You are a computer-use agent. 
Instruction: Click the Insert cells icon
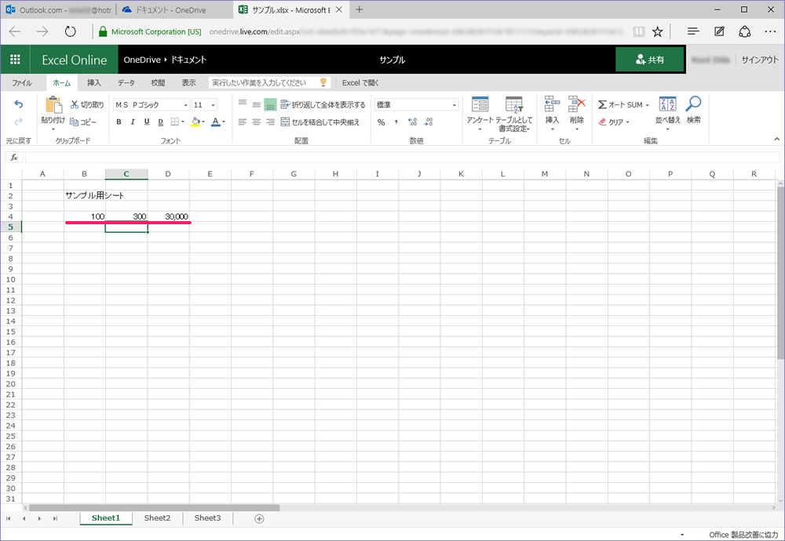(x=552, y=104)
